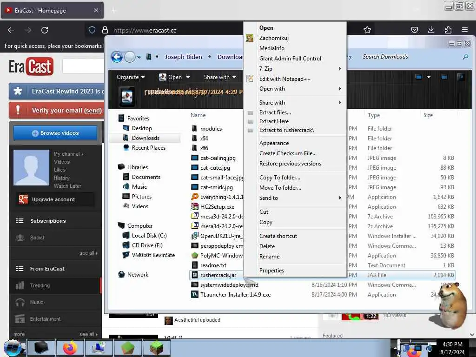Select the HC2Setup.exe icon
Viewport: 476px width, 357px height.
(195, 207)
